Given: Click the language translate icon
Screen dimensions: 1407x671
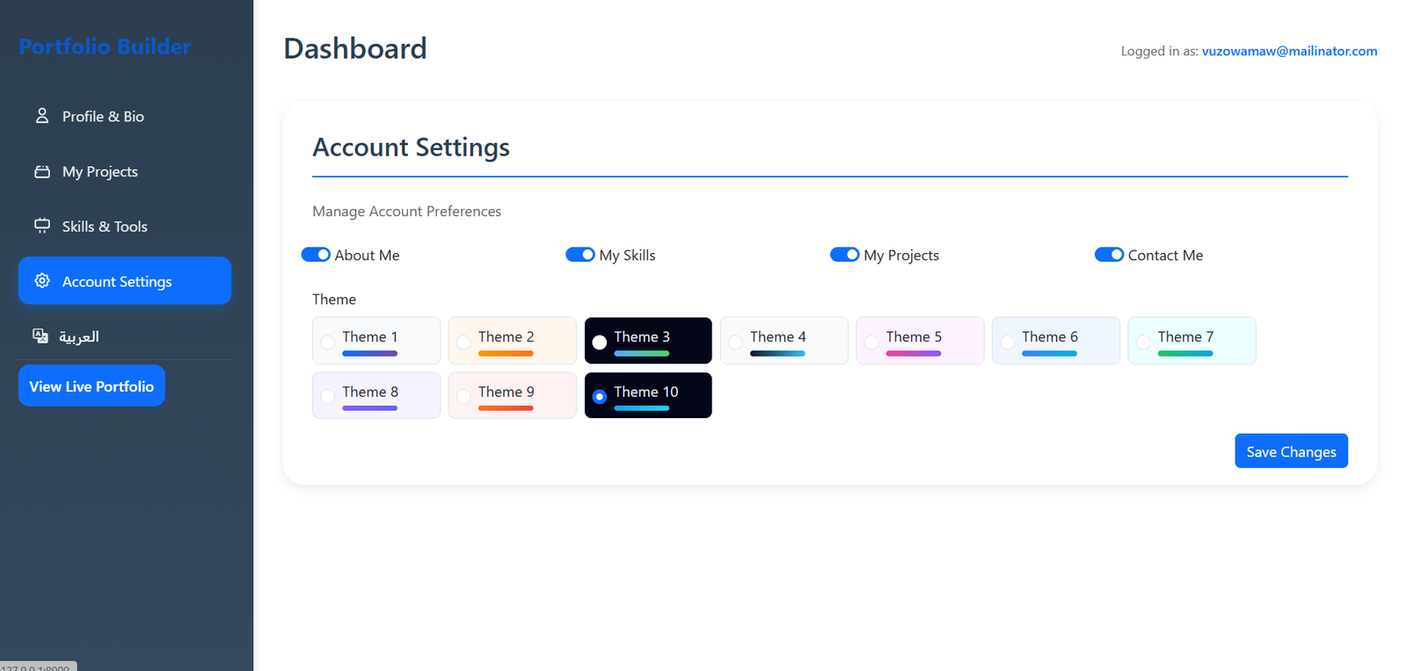Looking at the screenshot, I should [40, 335].
